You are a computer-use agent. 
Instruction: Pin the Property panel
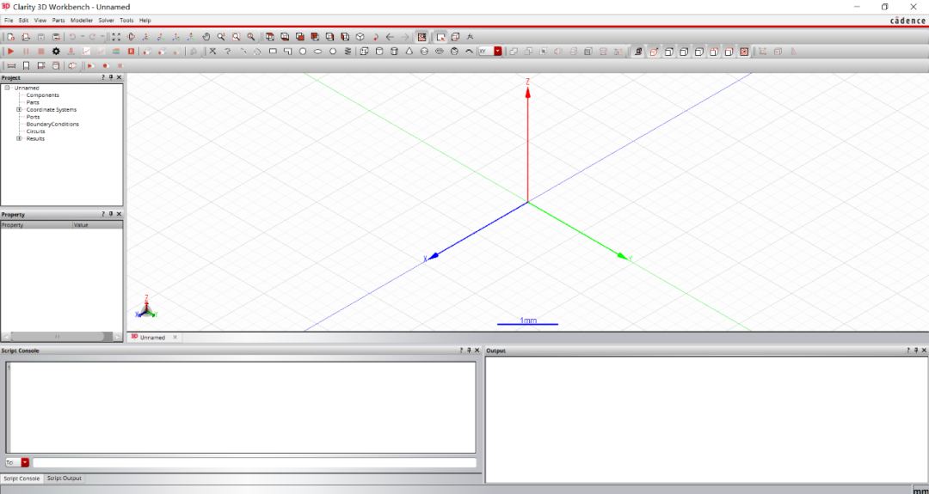click(111, 214)
